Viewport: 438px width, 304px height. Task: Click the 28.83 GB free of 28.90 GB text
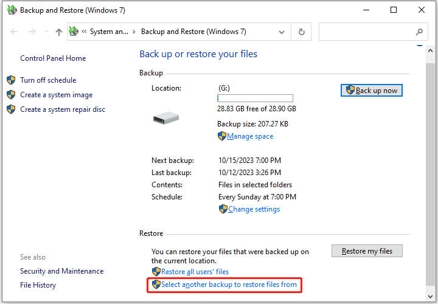(x=257, y=109)
